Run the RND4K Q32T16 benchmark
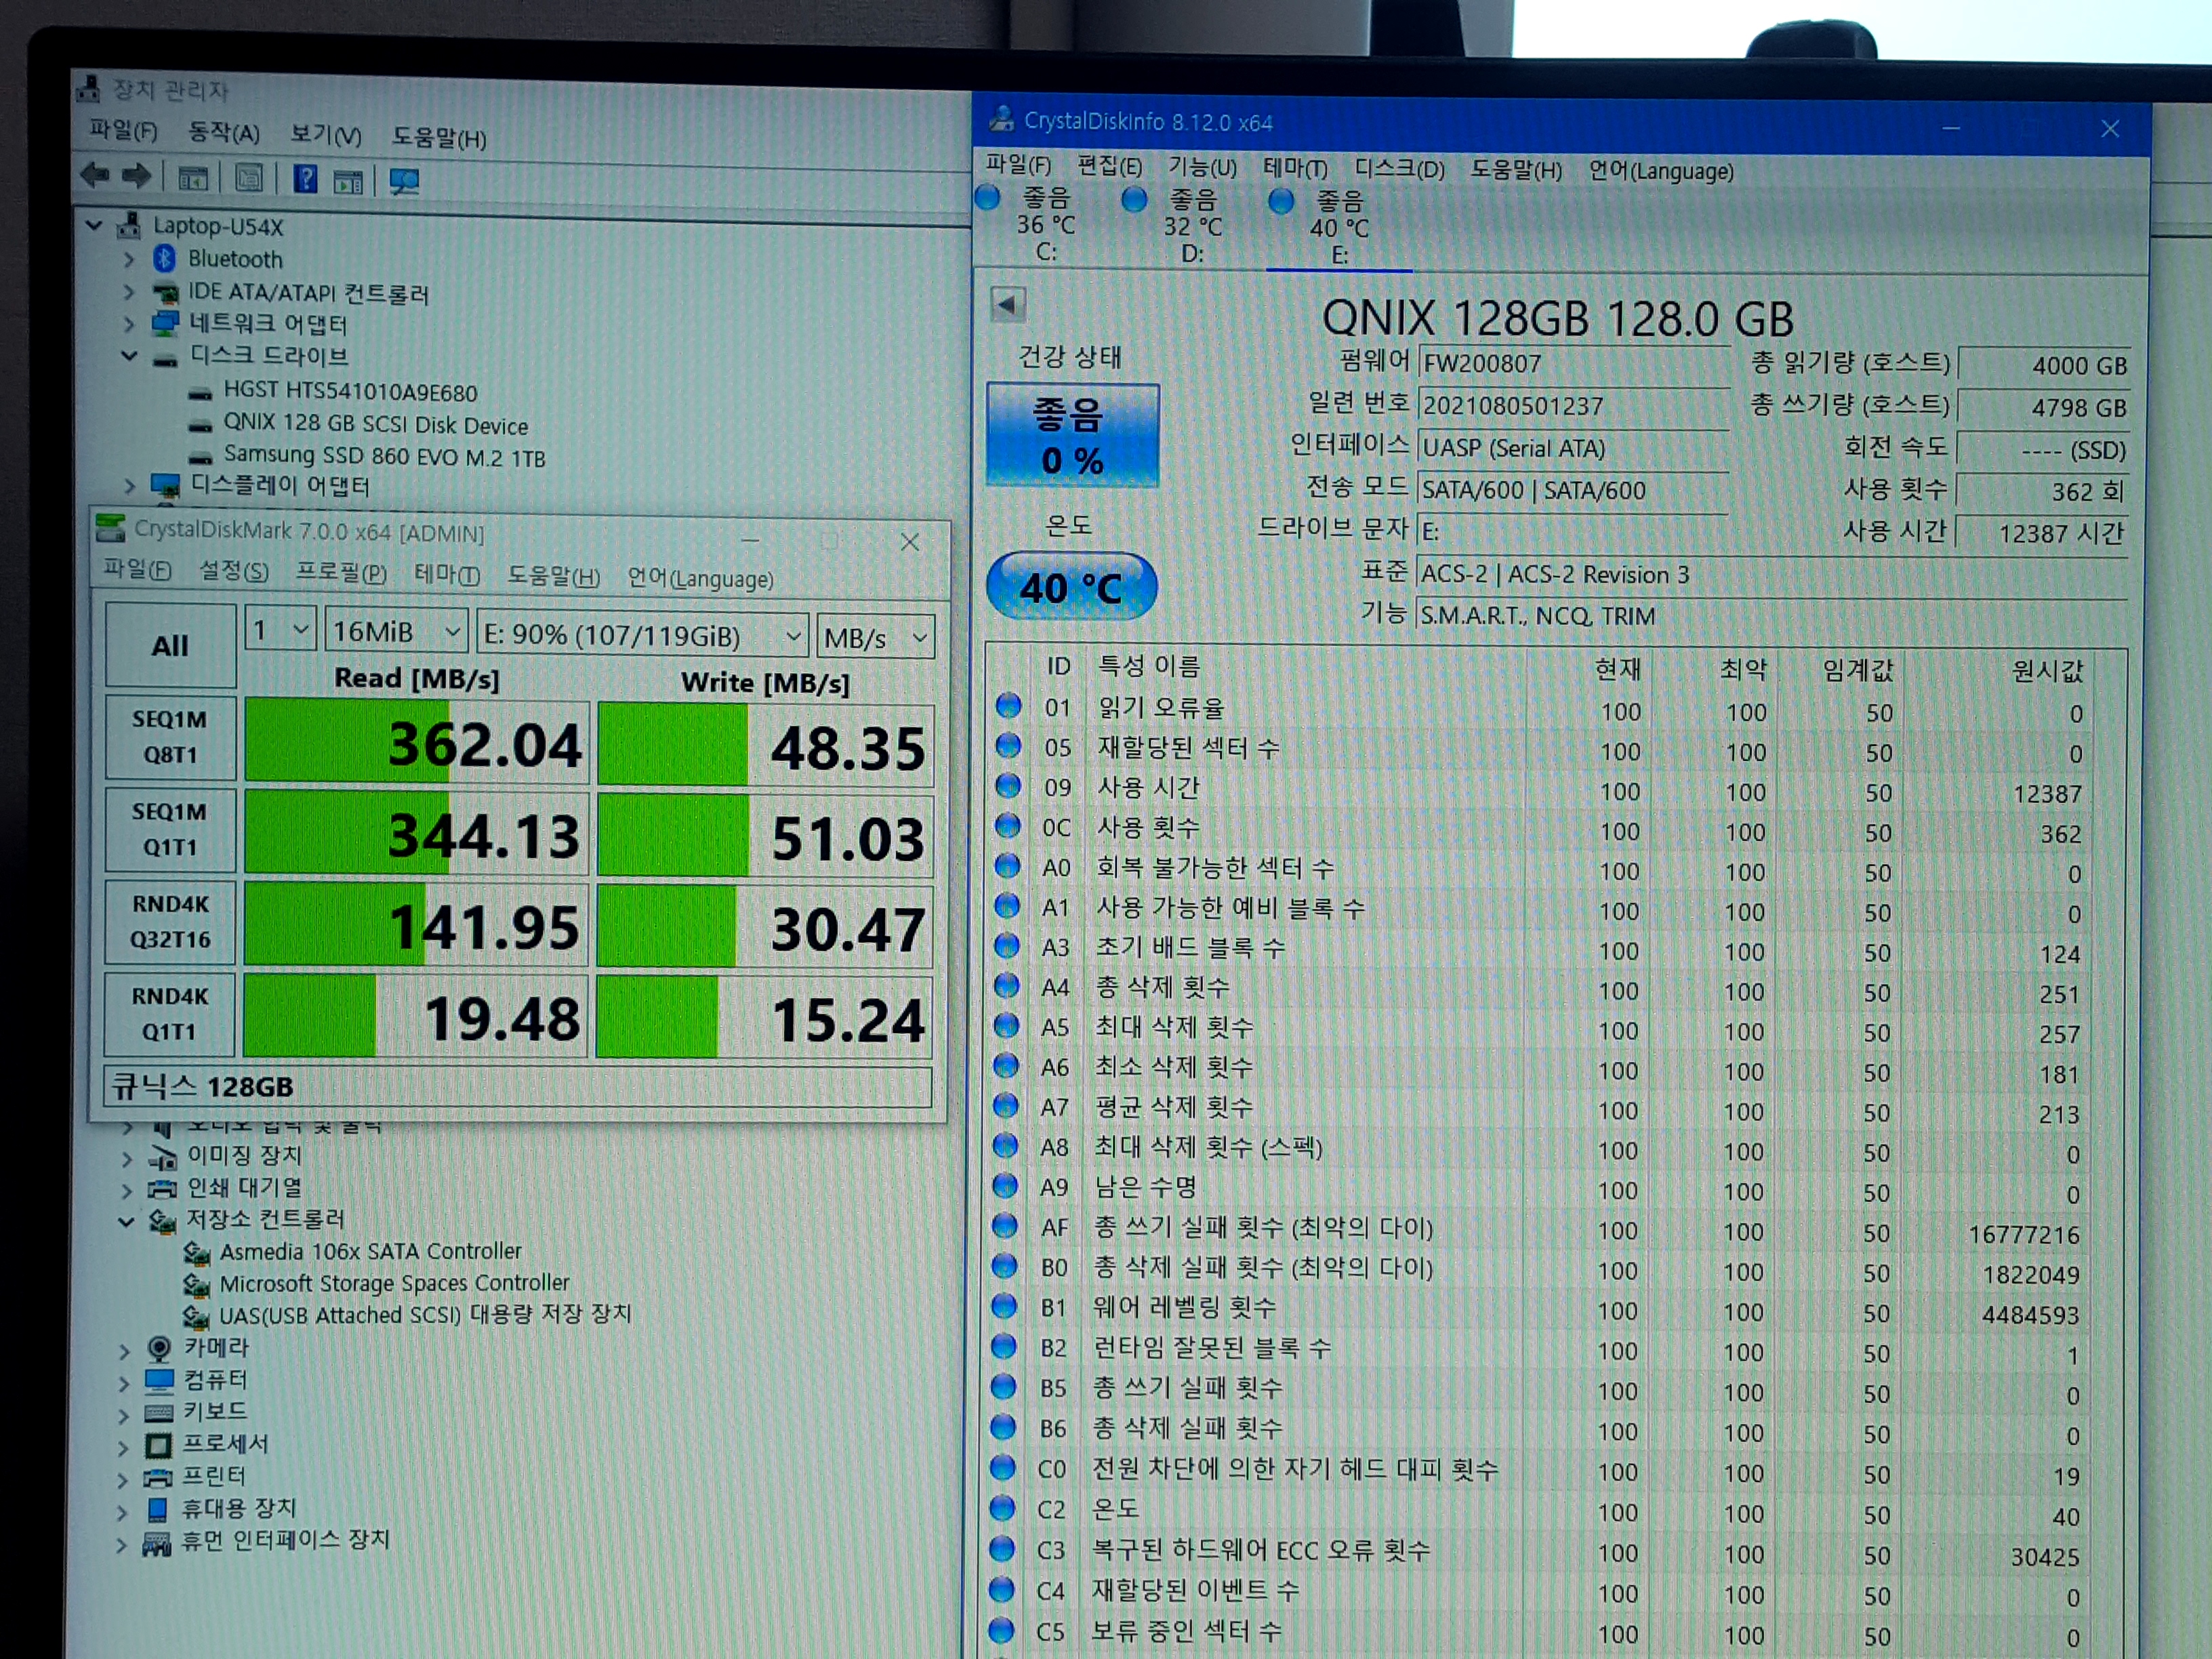Screen dimensions: 2212x1659 [170, 921]
